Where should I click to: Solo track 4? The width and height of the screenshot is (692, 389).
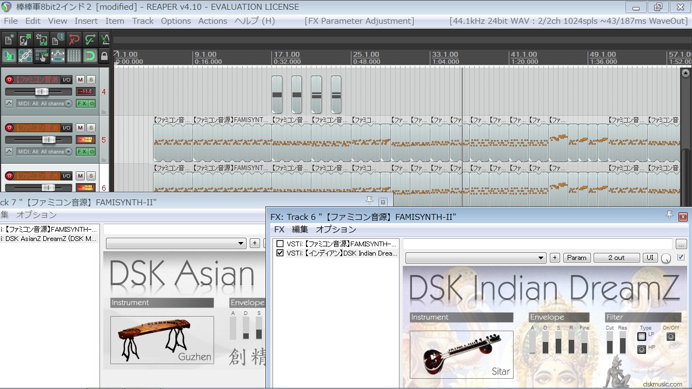pos(91,79)
